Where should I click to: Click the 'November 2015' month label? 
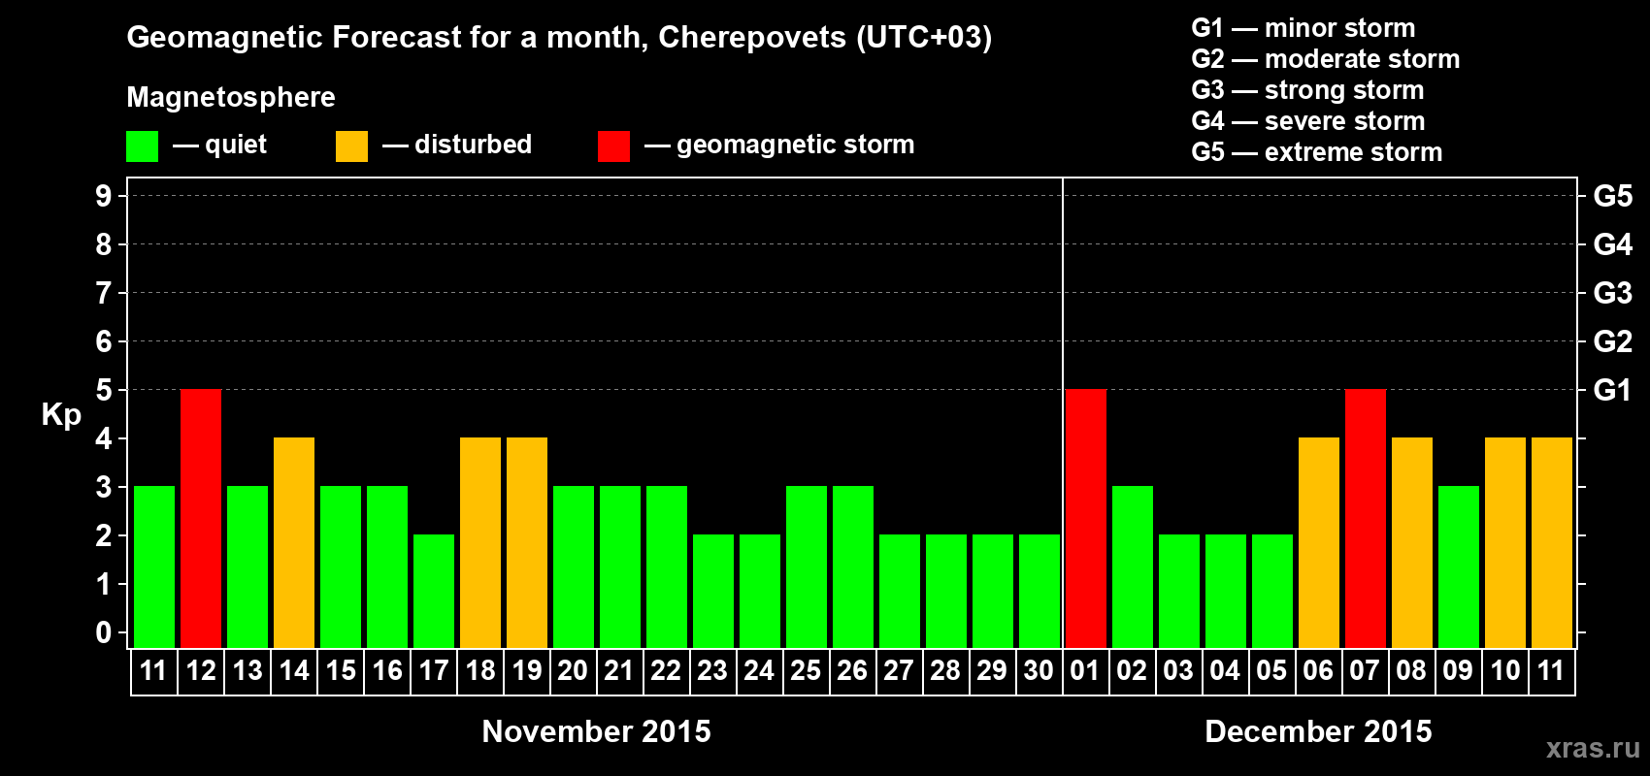pos(597,731)
